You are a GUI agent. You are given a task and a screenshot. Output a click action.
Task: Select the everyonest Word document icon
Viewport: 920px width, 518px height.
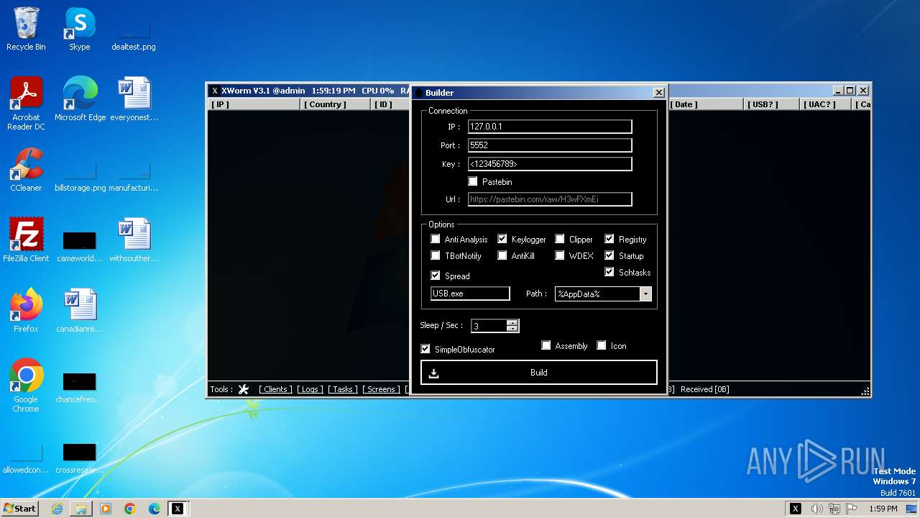134,100
